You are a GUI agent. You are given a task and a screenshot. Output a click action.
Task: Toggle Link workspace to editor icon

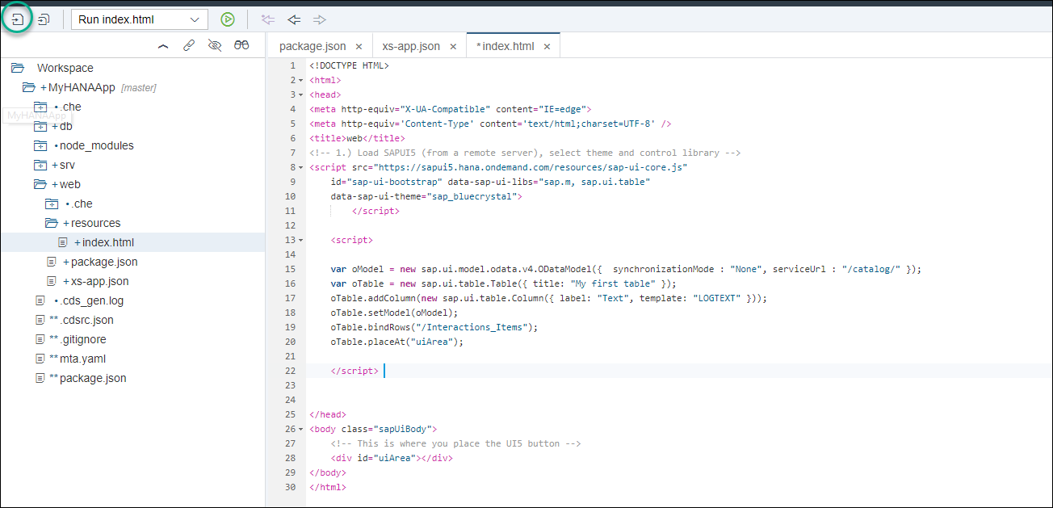(188, 46)
